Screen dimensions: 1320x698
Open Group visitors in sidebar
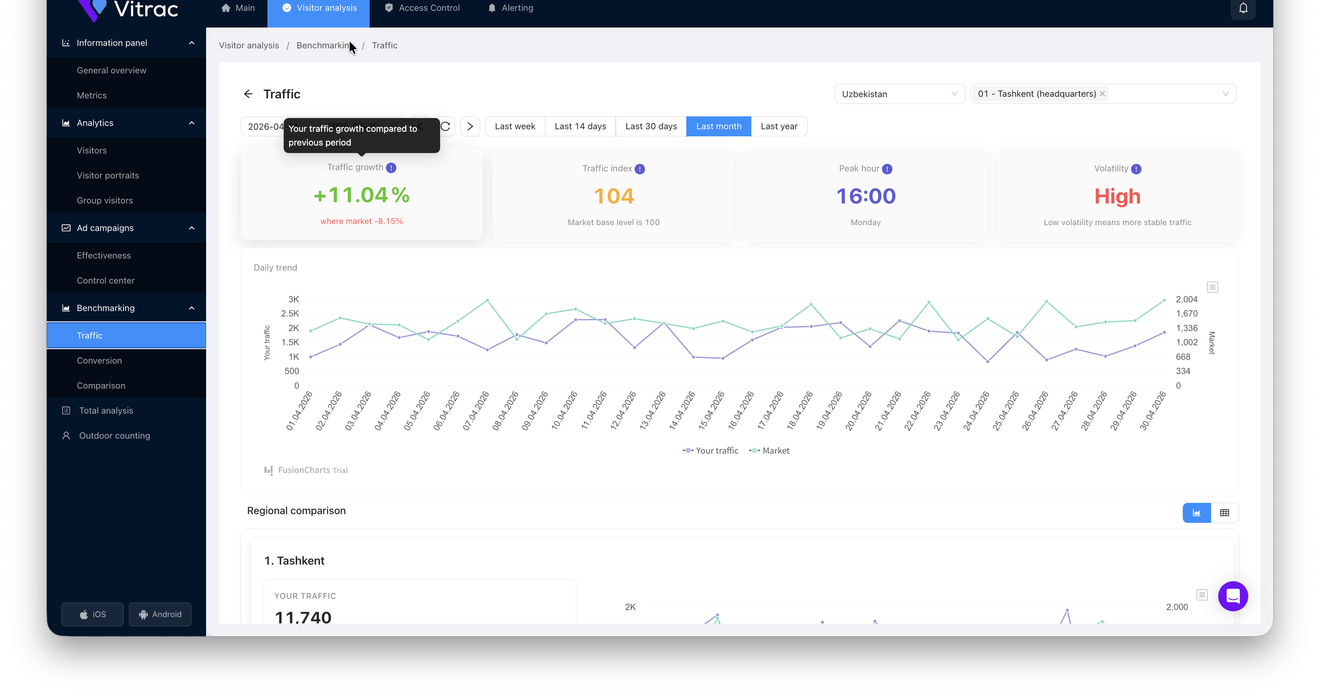click(126, 200)
